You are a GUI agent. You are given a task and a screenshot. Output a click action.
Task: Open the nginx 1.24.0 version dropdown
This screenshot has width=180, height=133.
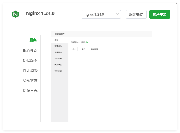pyautogui.click(x=101, y=14)
